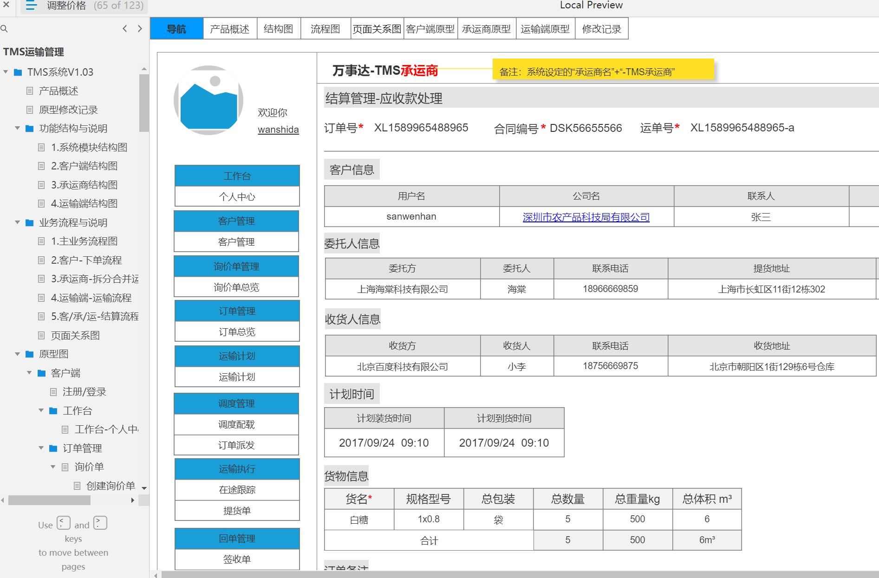
Task: Click the user avatar image placeholder
Action: [x=208, y=100]
